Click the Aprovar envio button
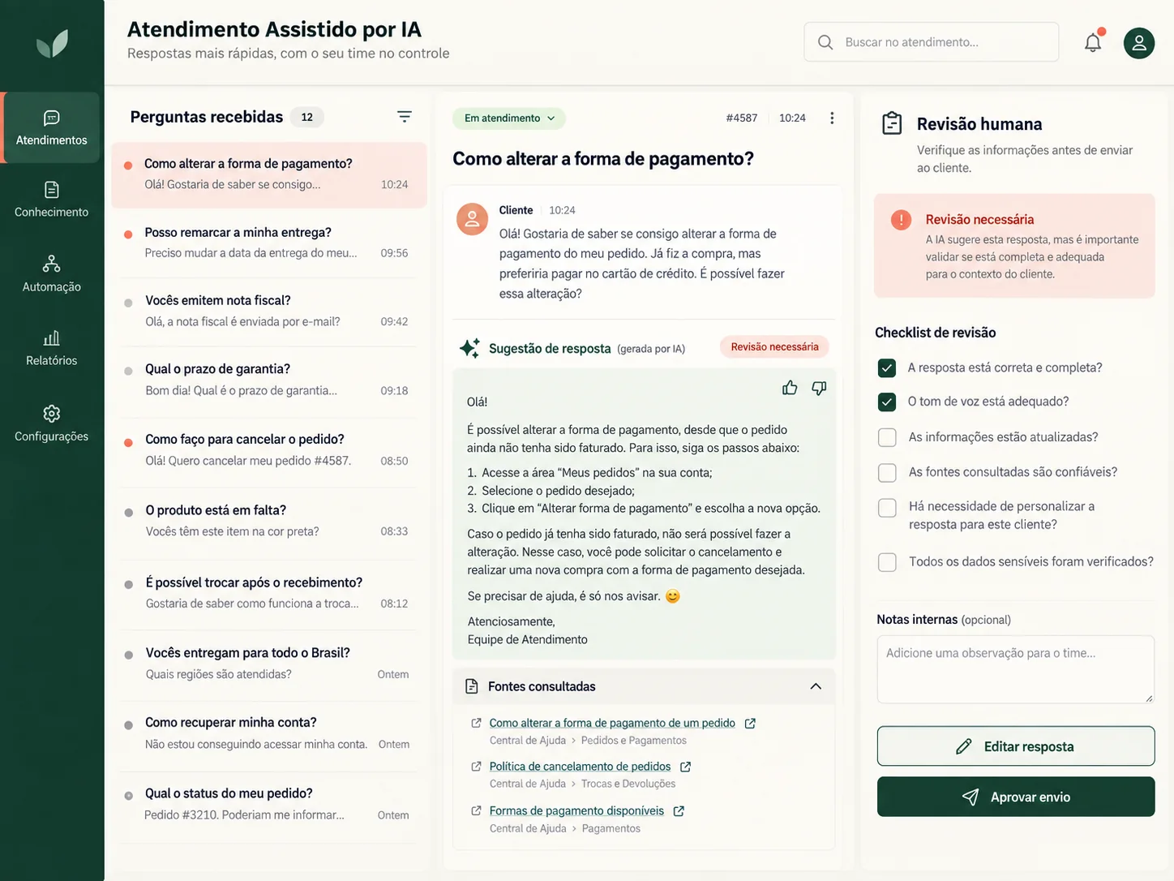Screen dimensions: 1174x881 click(1016, 797)
